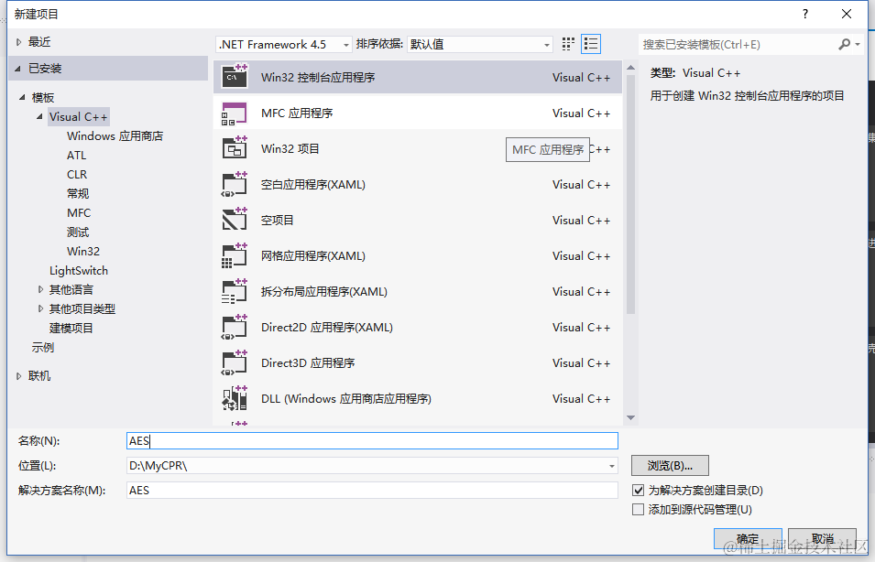This screenshot has width=875, height=562.
Task: Click the 空项目 template icon
Action: [x=235, y=220]
